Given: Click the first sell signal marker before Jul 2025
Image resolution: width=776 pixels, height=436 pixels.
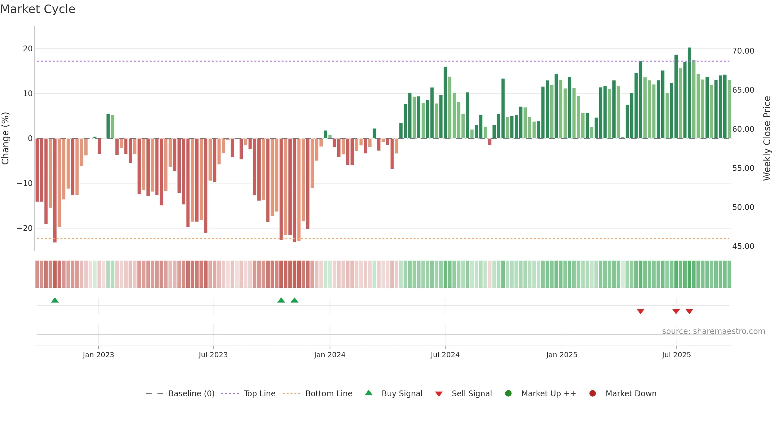Looking at the screenshot, I should click(x=641, y=311).
